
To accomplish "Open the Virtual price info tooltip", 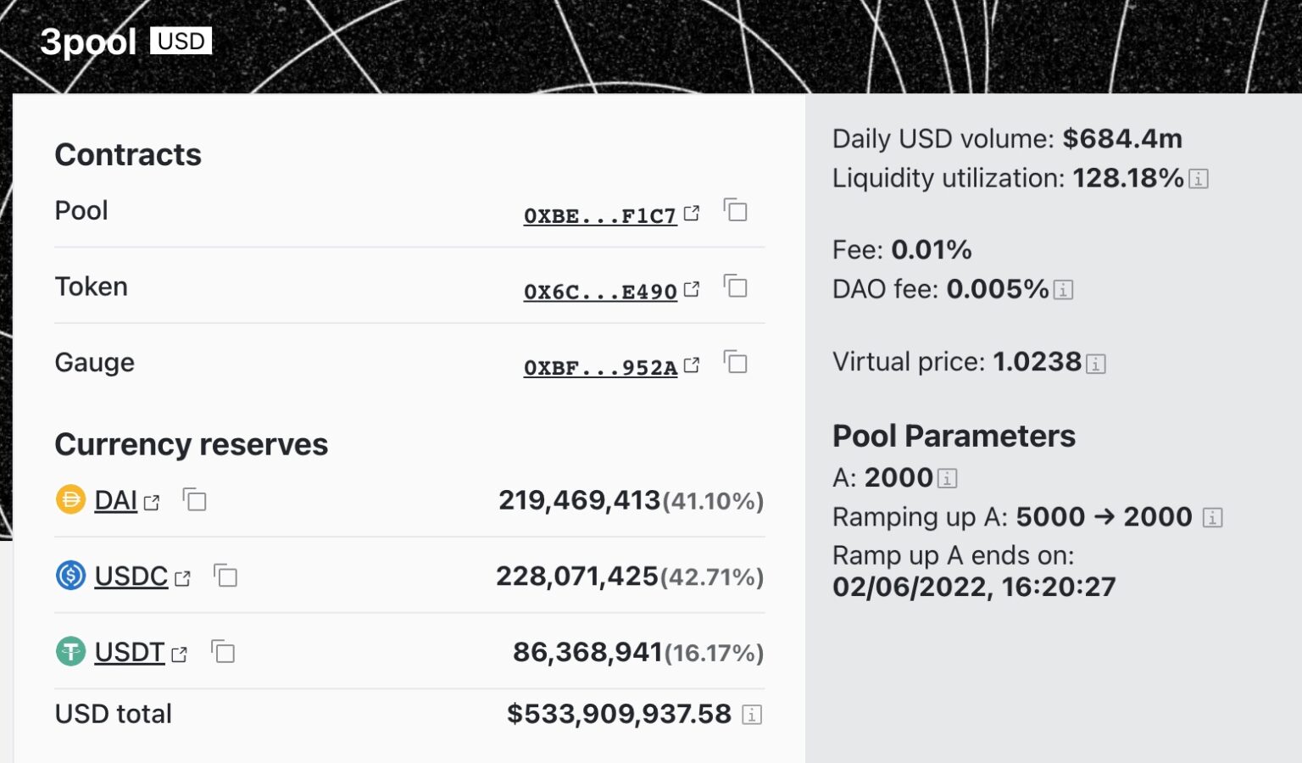I will click(x=1097, y=362).
